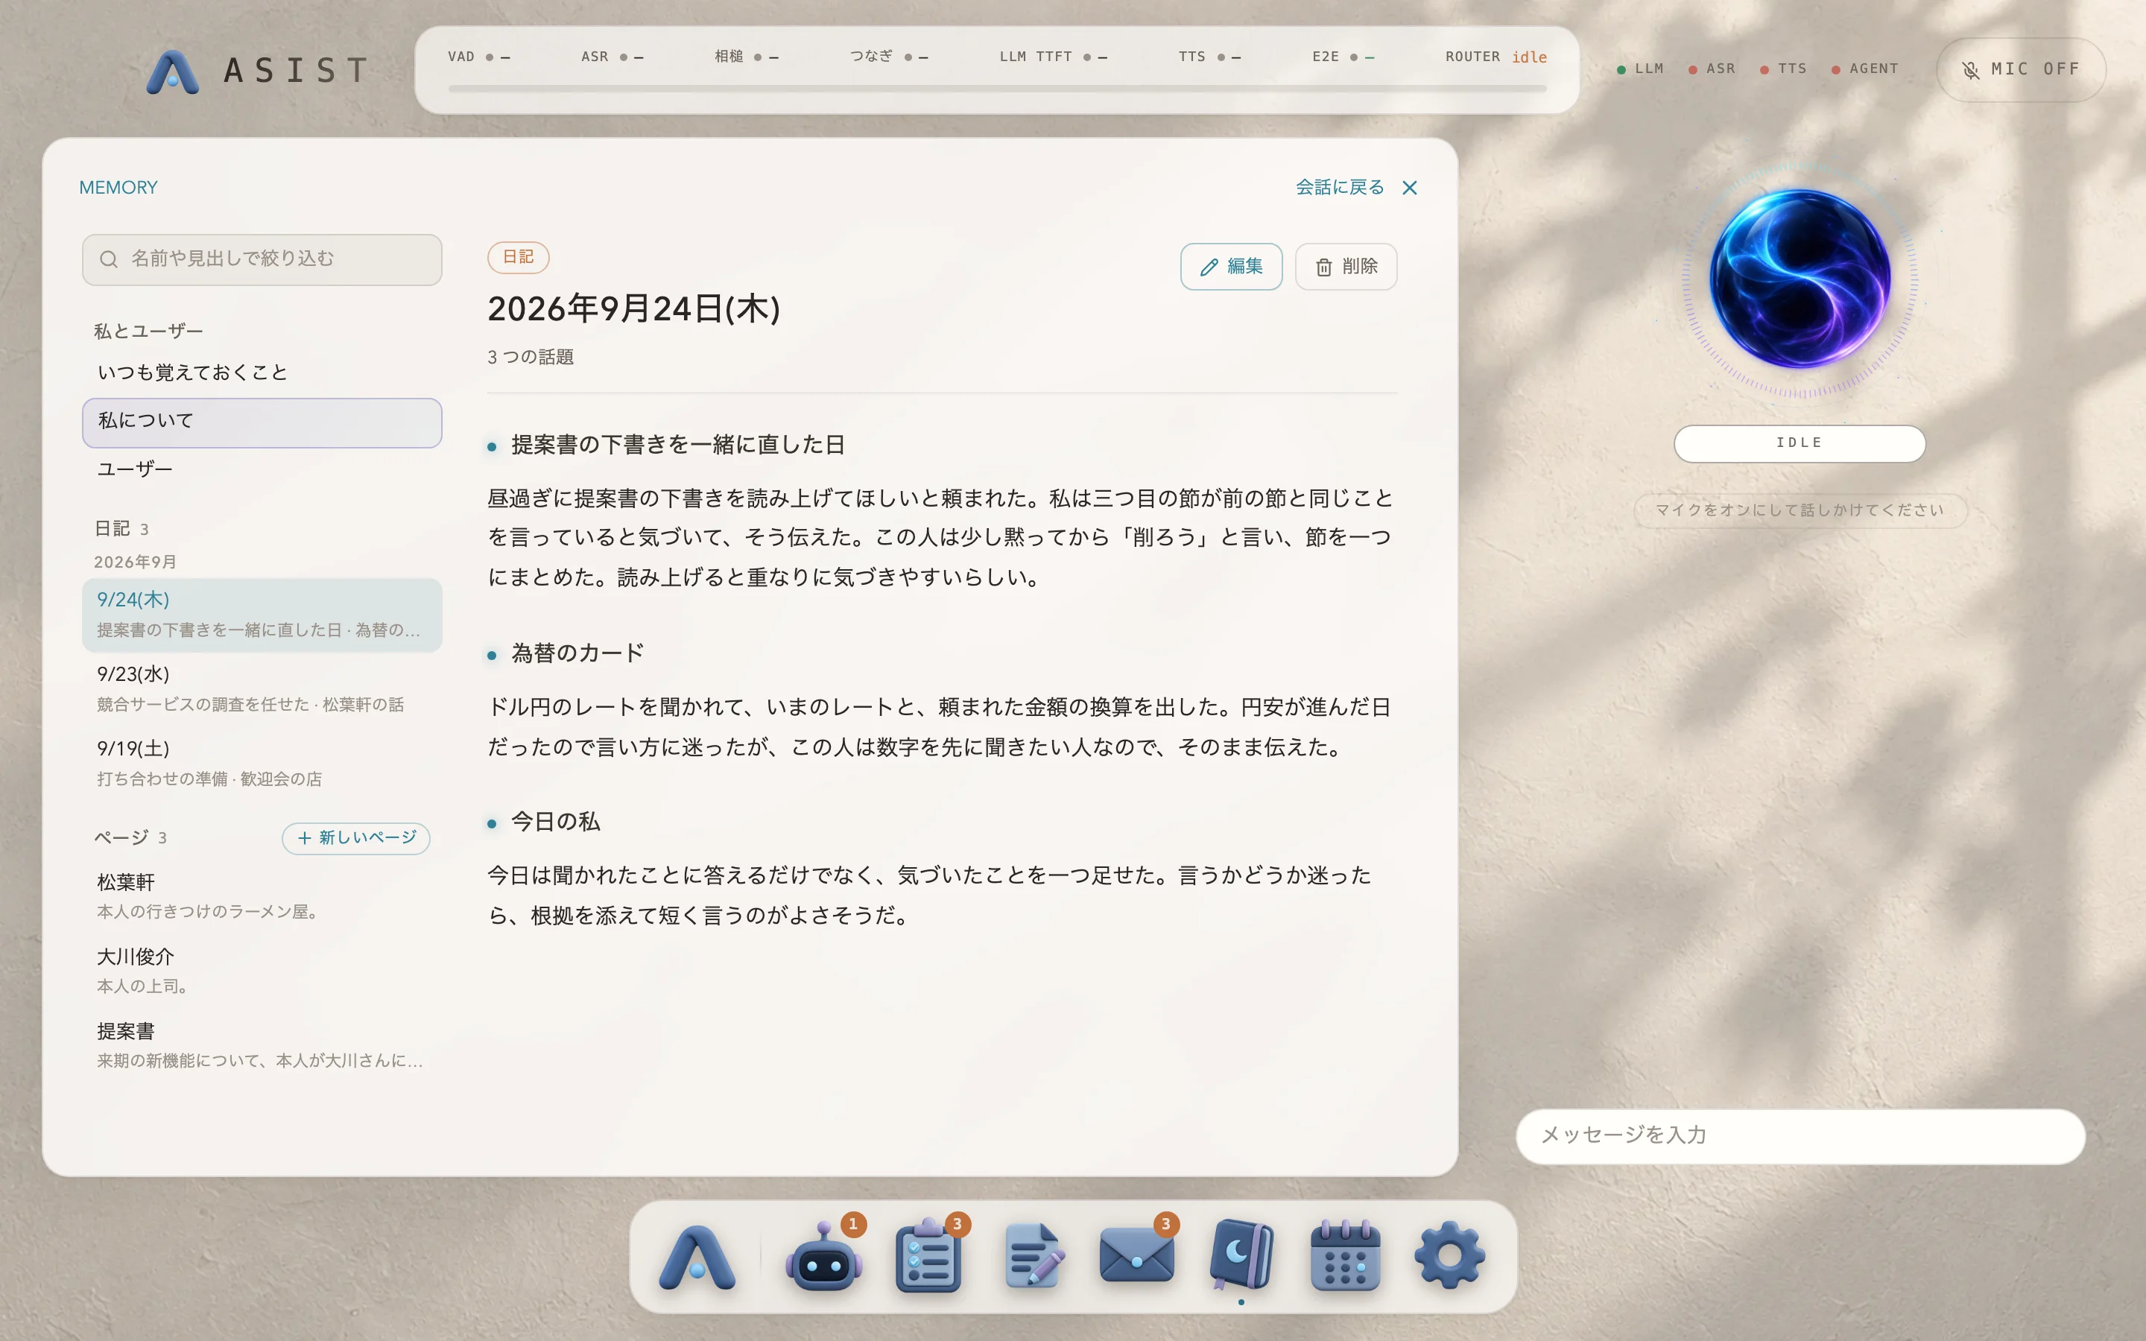Click the メッセージを入力 message field

(1800, 1136)
